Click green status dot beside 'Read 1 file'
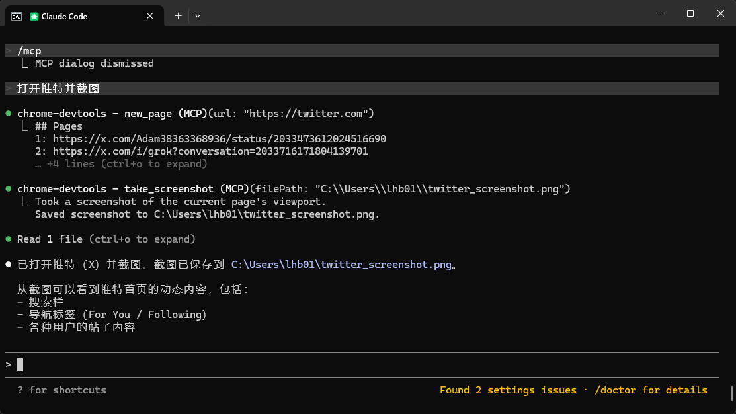This screenshot has height=414, width=736. tap(9, 239)
